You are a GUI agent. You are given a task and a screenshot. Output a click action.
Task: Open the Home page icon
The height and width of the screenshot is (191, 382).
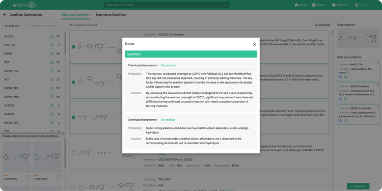(x=296, y=5)
